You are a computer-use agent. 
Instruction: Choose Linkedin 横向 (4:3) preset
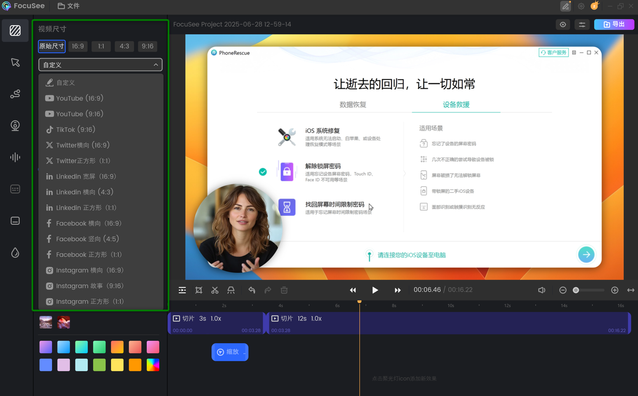click(101, 192)
